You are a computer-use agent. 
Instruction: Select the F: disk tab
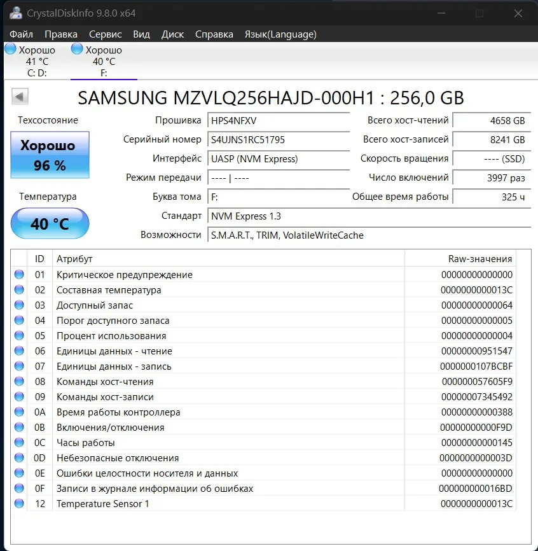point(104,61)
